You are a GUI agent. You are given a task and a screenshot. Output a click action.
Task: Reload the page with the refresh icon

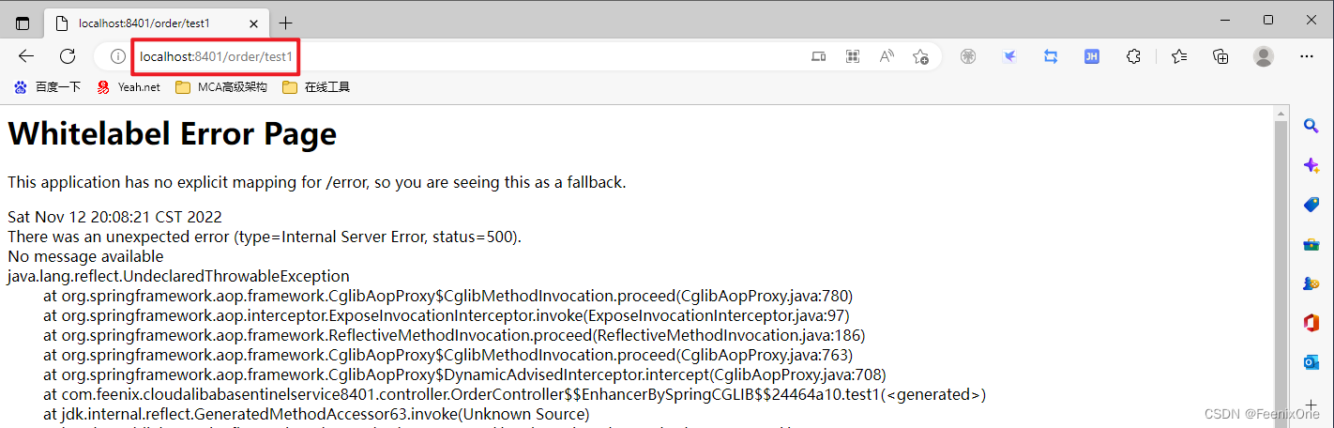pyautogui.click(x=68, y=56)
